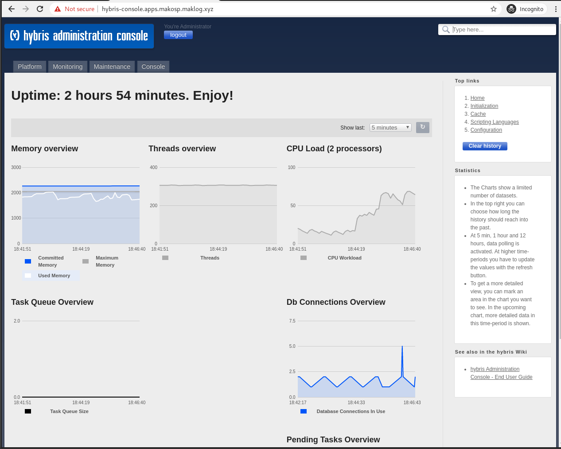Open the Platform menu
Image resolution: width=561 pixels, height=449 pixels.
point(30,67)
